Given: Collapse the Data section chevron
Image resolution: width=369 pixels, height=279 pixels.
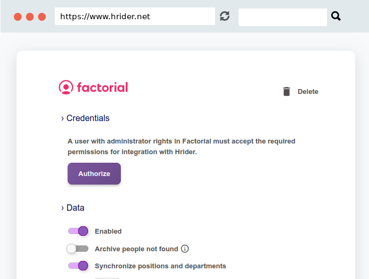Looking at the screenshot, I should tap(62, 208).
